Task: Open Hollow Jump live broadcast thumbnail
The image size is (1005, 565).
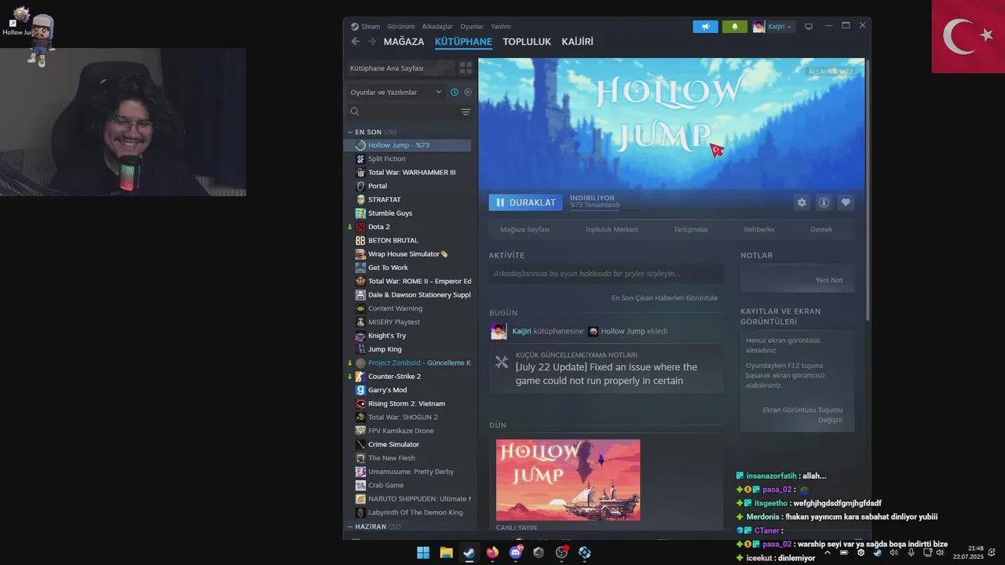Action: point(568,479)
